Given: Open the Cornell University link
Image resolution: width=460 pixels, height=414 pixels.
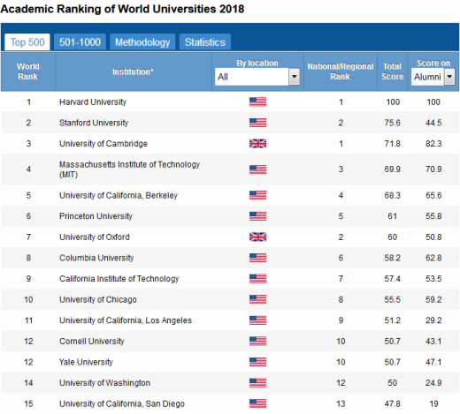Looking at the screenshot, I should coord(92,342).
